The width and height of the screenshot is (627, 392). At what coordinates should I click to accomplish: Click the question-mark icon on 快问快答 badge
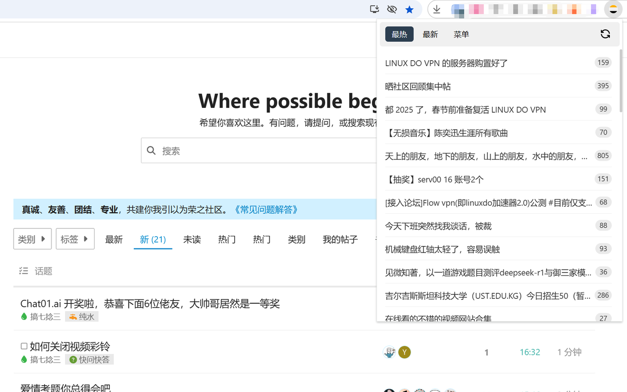(73, 359)
